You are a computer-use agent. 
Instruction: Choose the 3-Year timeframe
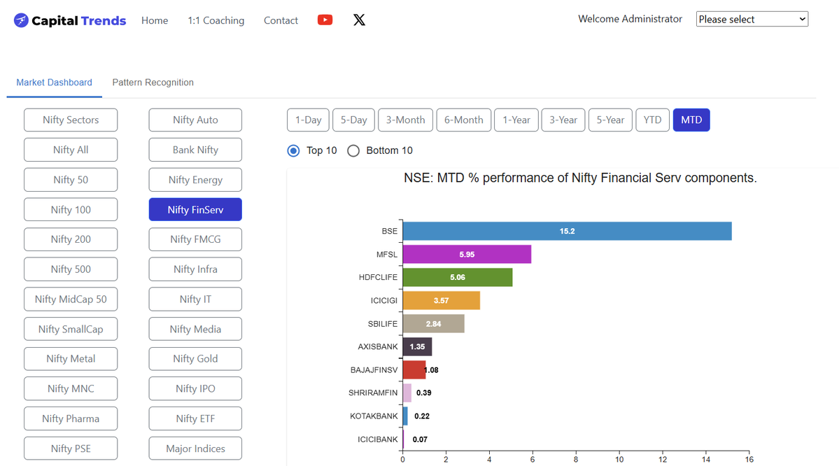(x=563, y=120)
